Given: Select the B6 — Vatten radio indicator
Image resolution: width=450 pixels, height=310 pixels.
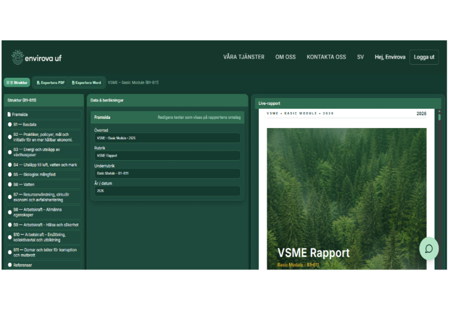Looking at the screenshot, I should click(10, 184).
